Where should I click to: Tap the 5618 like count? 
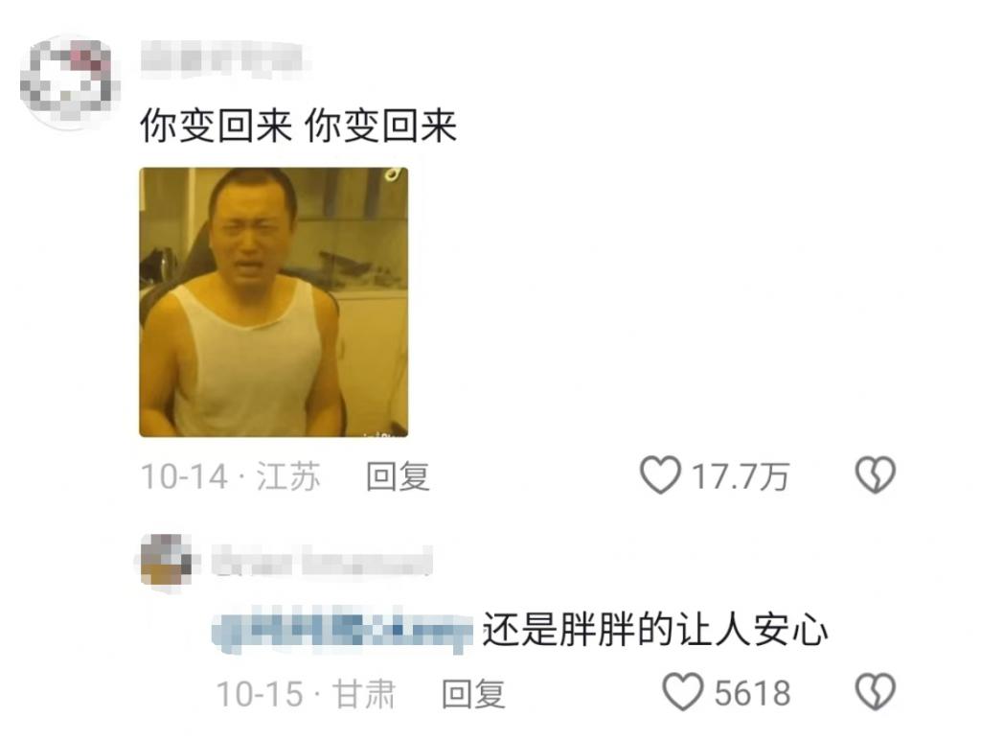point(753,694)
